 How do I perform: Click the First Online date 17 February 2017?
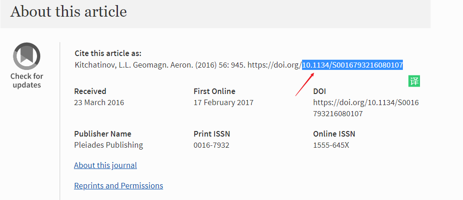(x=223, y=102)
